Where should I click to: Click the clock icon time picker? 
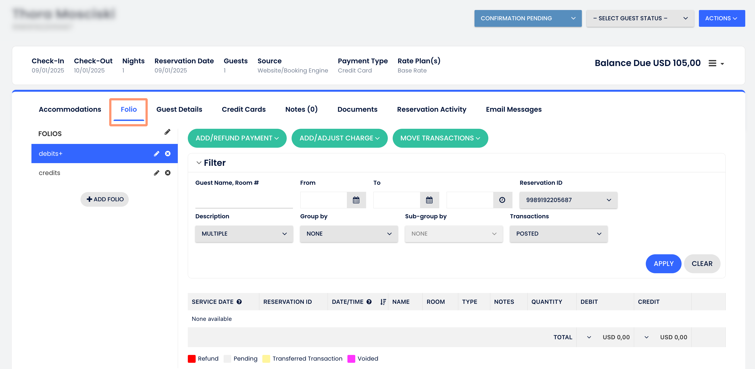point(502,200)
